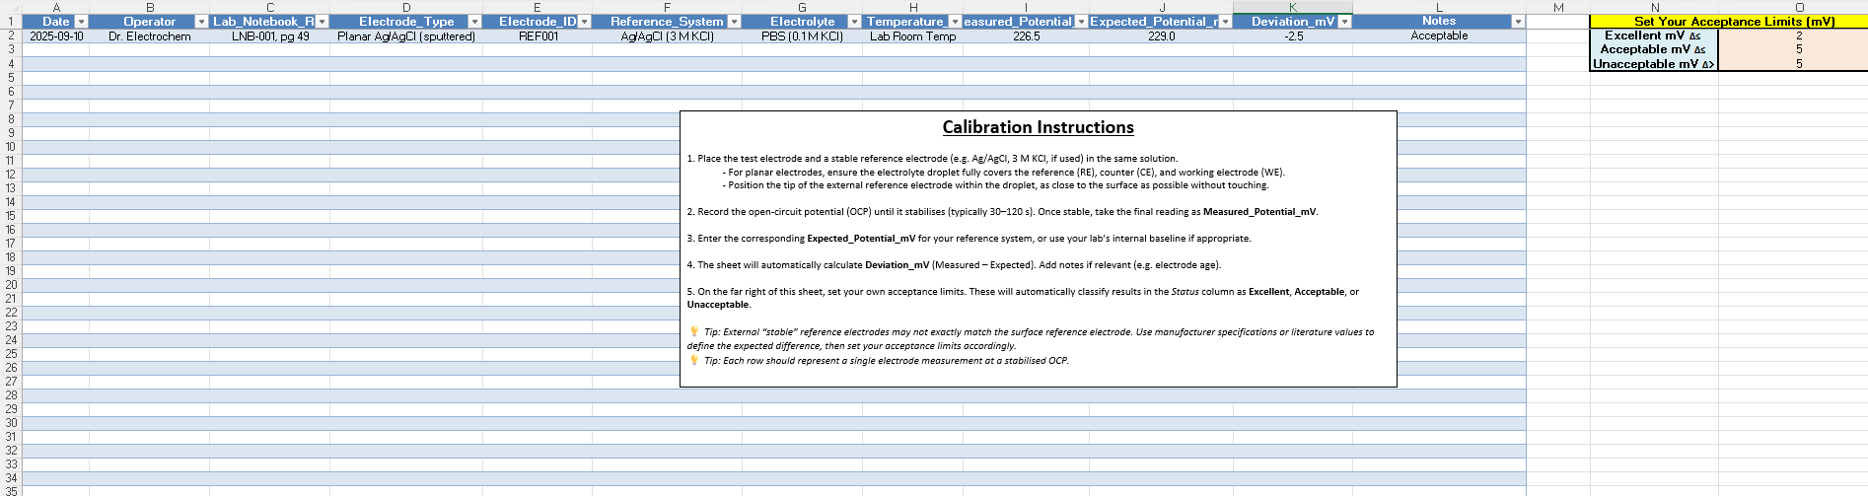The image size is (1868, 496).
Task: Click the date cell 2025-09-10
Action: tap(56, 35)
